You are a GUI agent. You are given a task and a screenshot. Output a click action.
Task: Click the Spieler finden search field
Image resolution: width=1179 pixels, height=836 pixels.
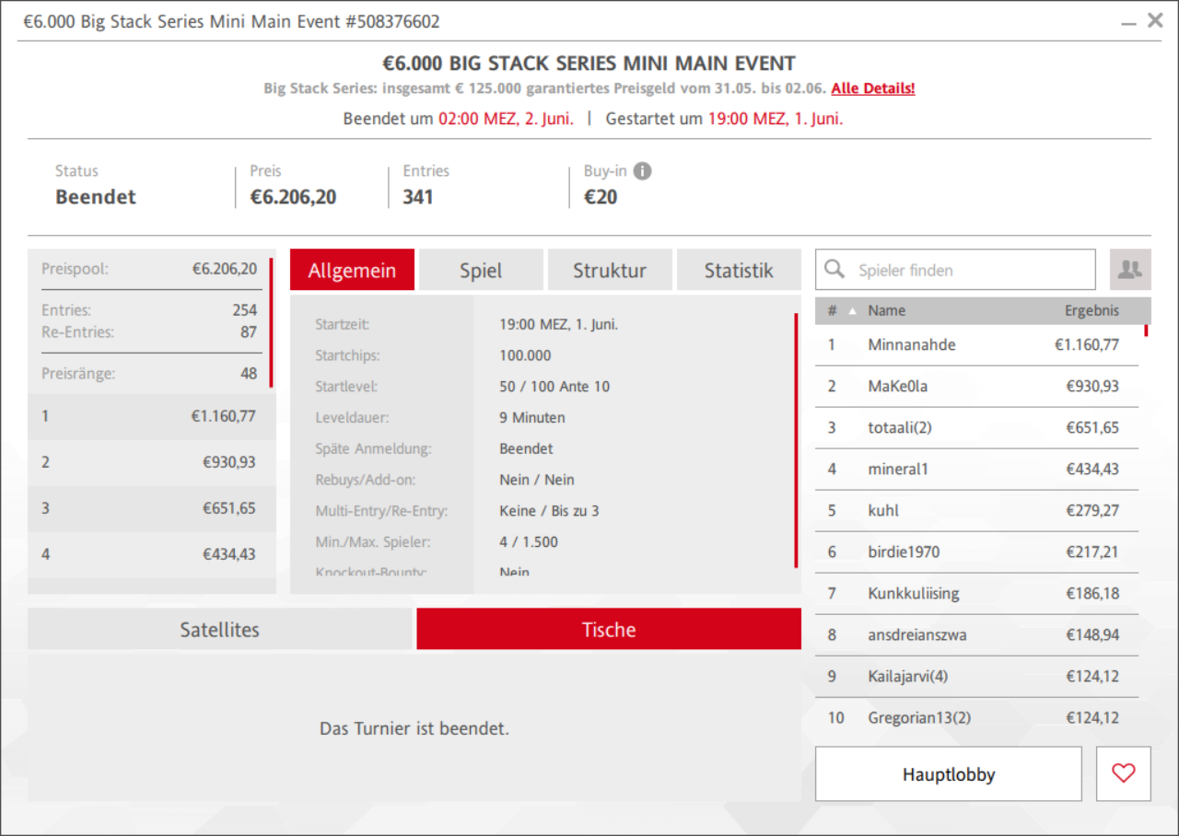coord(955,270)
